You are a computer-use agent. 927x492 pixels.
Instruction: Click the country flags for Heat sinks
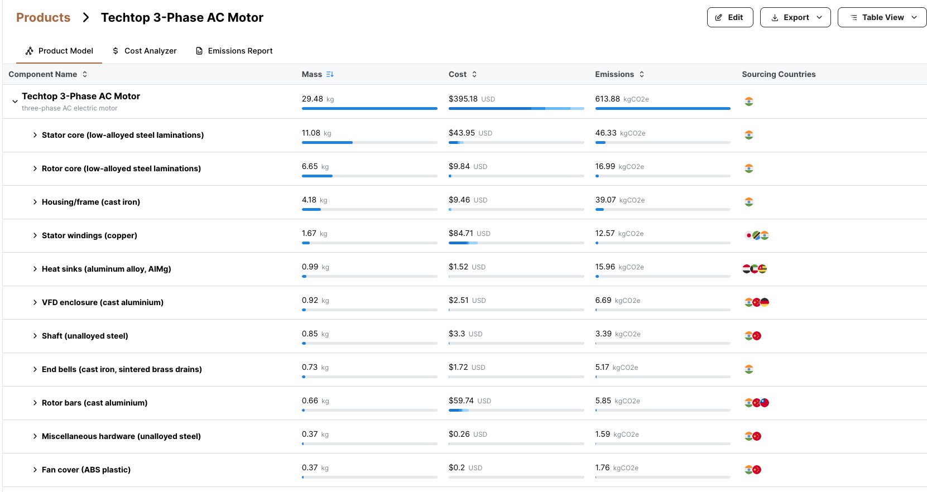click(755, 269)
